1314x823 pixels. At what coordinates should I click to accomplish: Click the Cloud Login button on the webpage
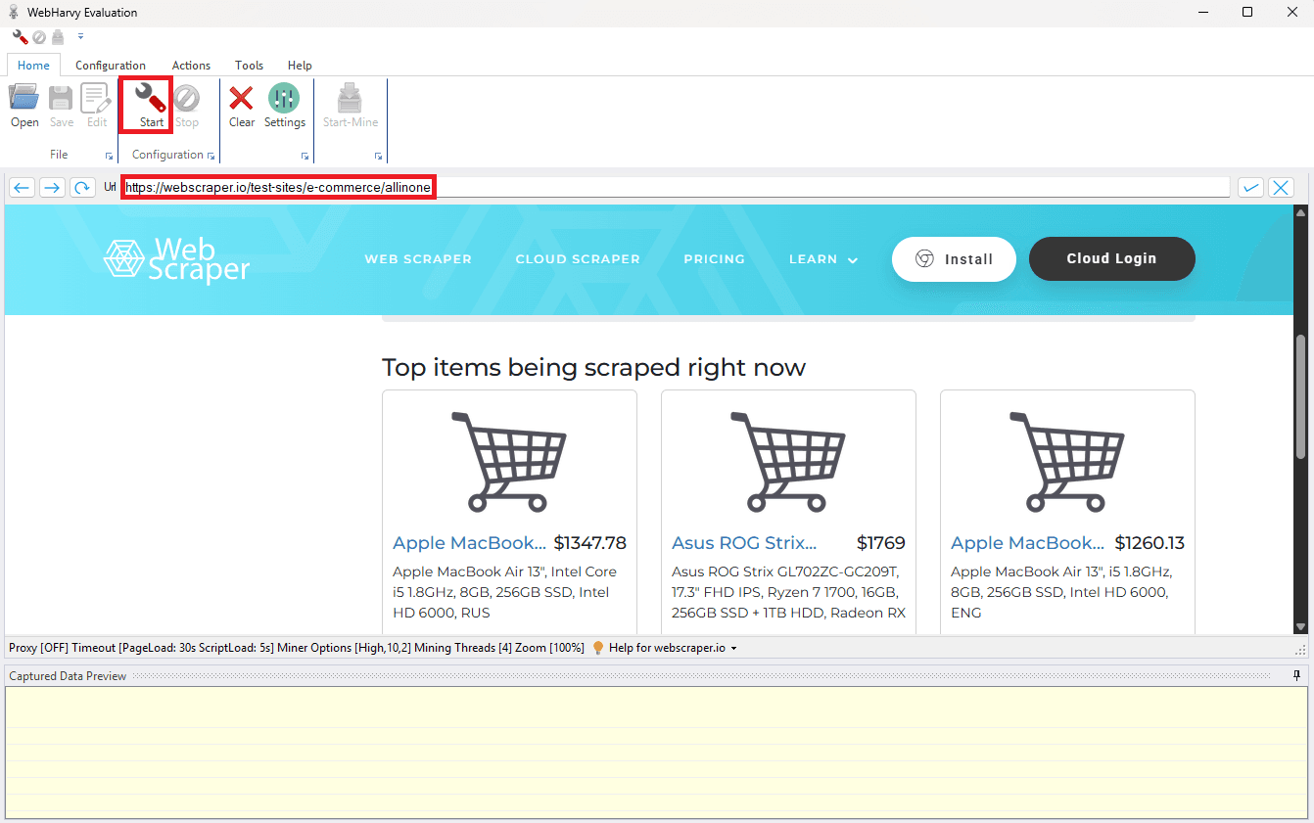1111,258
